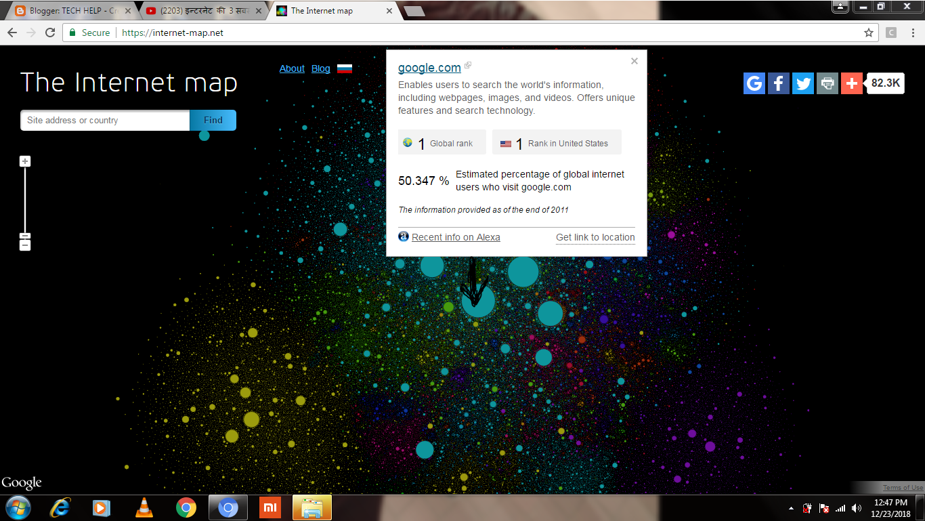925x521 pixels.
Task: Open the Action Center flag icon
Action: (824, 508)
